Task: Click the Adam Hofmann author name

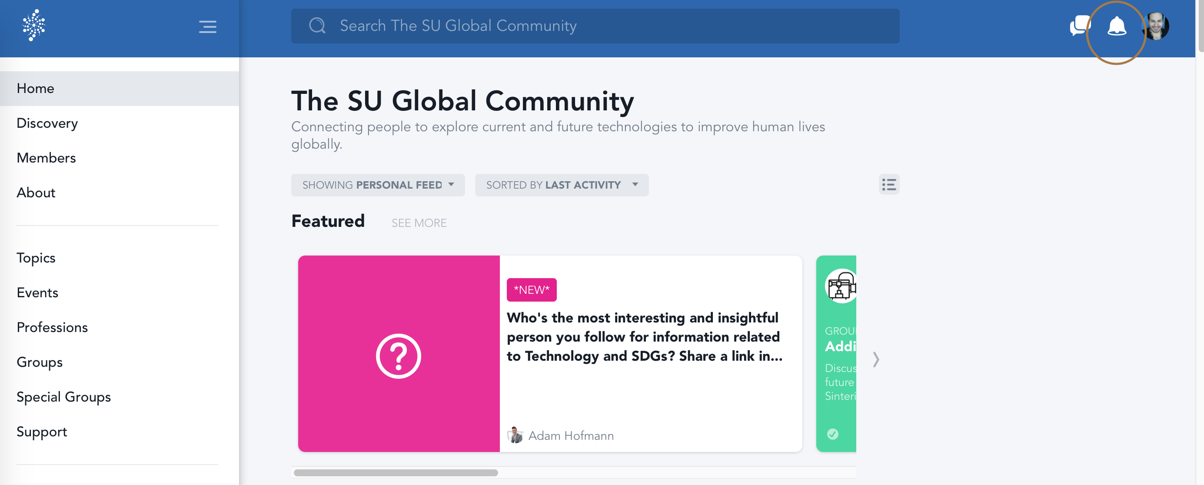Action: pyautogui.click(x=571, y=435)
